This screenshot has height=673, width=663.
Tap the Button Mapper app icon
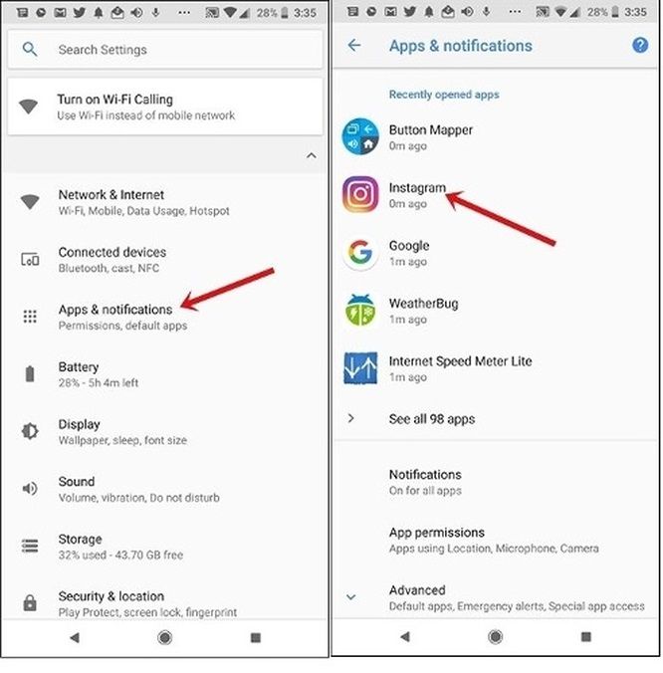point(360,137)
